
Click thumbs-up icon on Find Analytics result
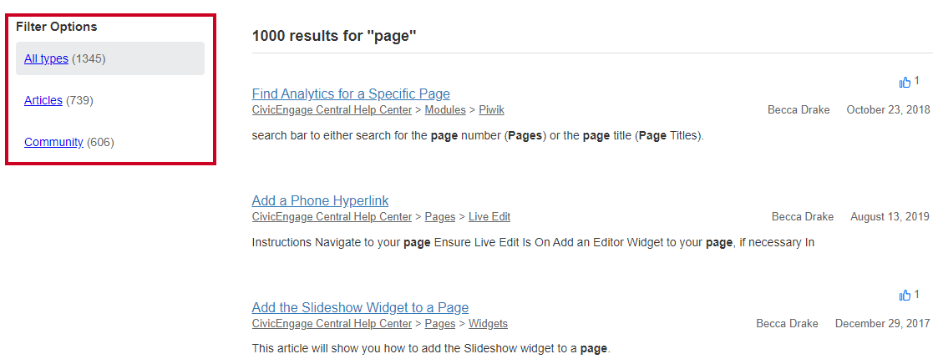(x=905, y=83)
